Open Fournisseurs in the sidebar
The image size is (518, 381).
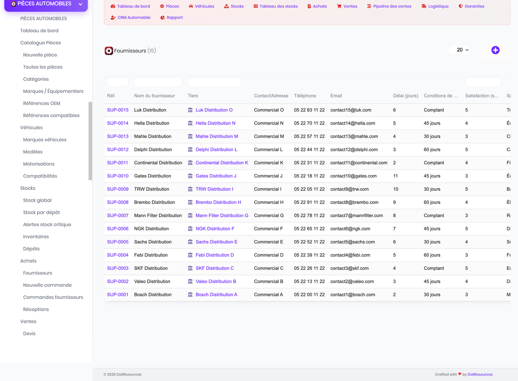(38, 273)
